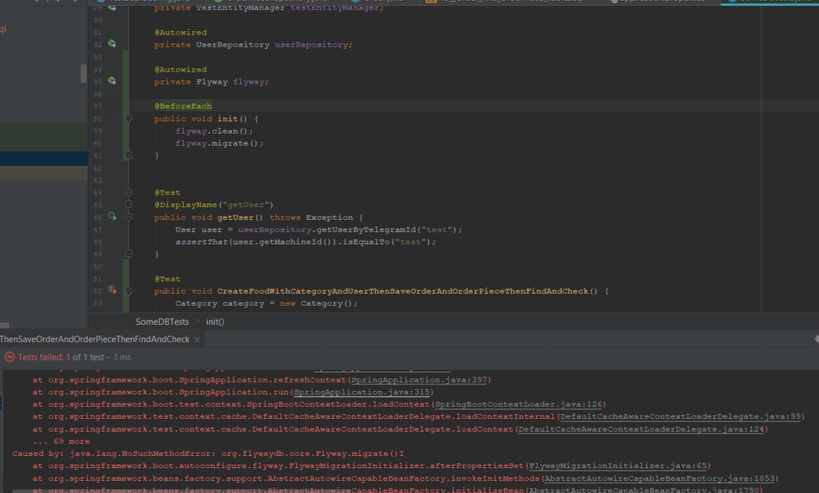Click on flyway.clean() call

(215, 131)
